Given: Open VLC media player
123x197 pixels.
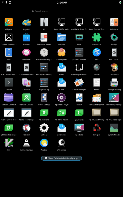Looking at the screenshot, I should (x=26, y=143).
